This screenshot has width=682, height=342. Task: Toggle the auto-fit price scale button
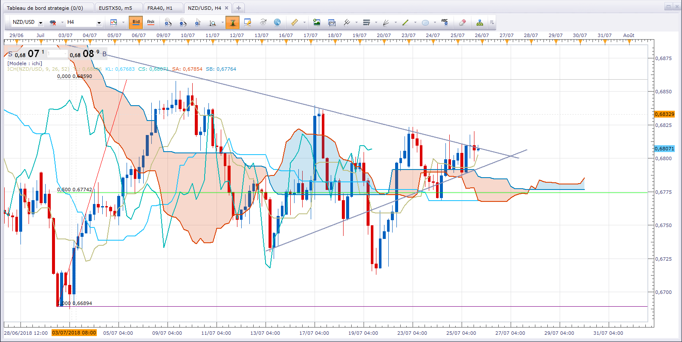[x=233, y=22]
